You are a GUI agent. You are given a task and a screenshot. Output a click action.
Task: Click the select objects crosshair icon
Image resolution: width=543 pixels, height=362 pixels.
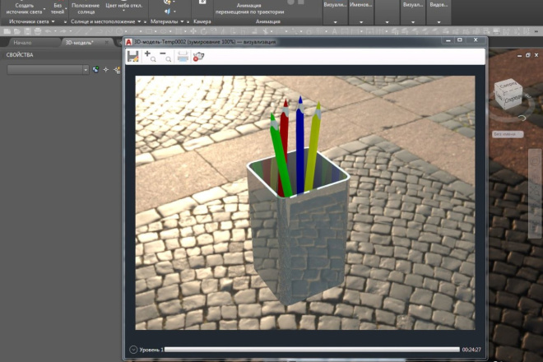coord(106,70)
